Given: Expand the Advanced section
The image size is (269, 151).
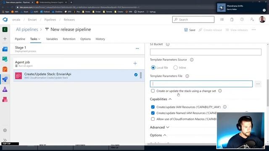Looking at the screenshot, I should tap(160, 128).
